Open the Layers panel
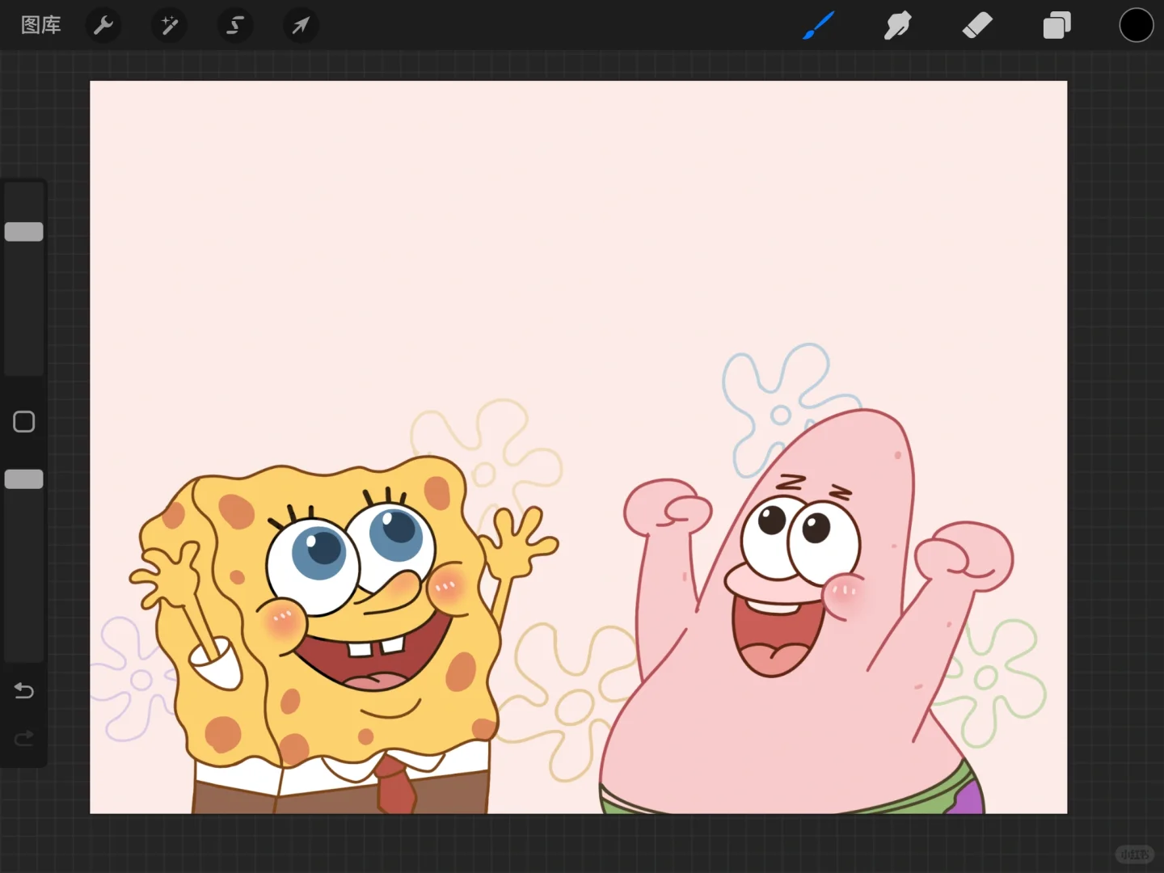This screenshot has height=873, width=1164. [x=1056, y=25]
